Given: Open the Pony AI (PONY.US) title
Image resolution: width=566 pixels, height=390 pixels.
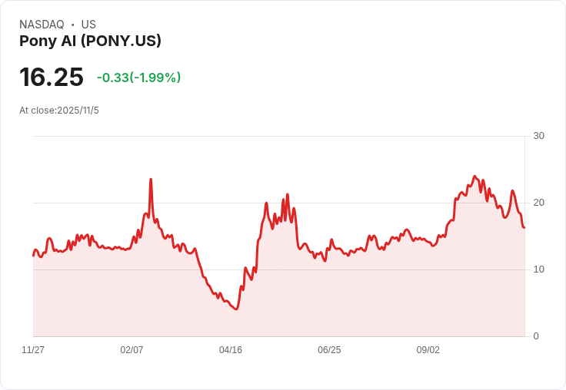Looking at the screenshot, I should click(90, 41).
